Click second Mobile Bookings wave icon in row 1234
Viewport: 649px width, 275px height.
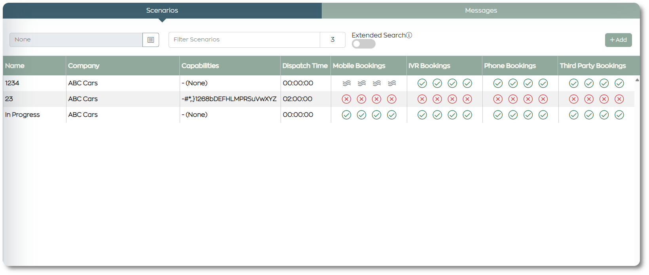362,83
